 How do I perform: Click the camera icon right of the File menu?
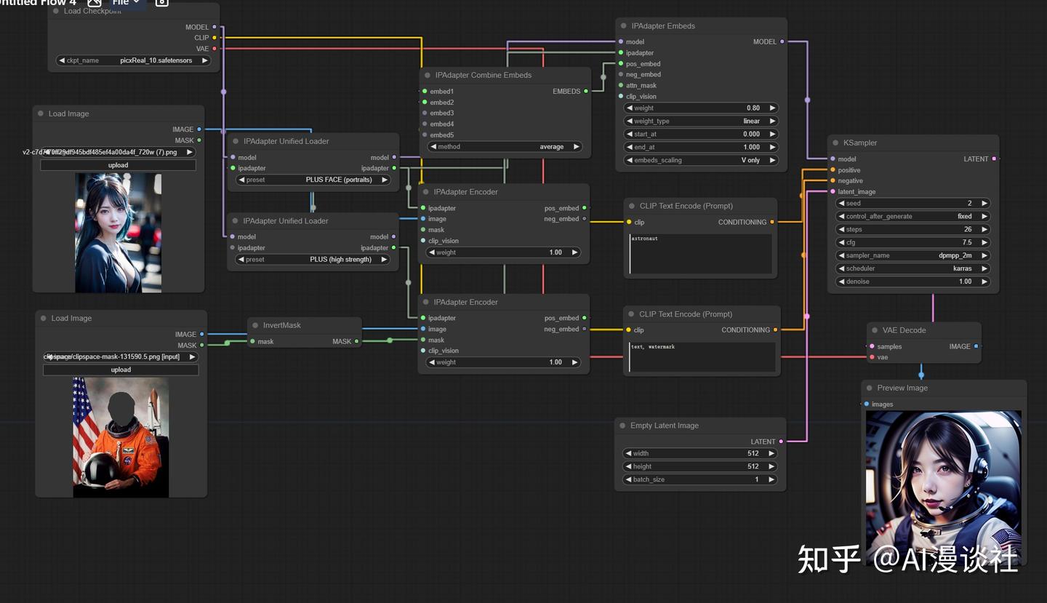point(161,3)
